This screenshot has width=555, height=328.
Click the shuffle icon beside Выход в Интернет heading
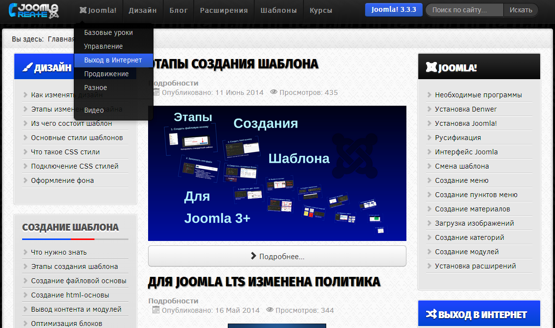click(431, 314)
